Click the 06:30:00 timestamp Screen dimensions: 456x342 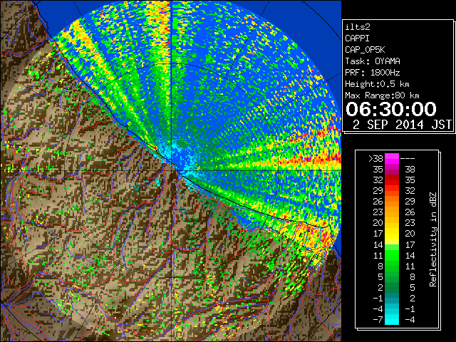[391, 109]
